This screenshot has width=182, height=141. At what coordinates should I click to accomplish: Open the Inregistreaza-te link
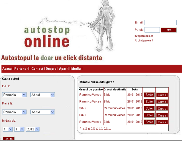(144, 36)
